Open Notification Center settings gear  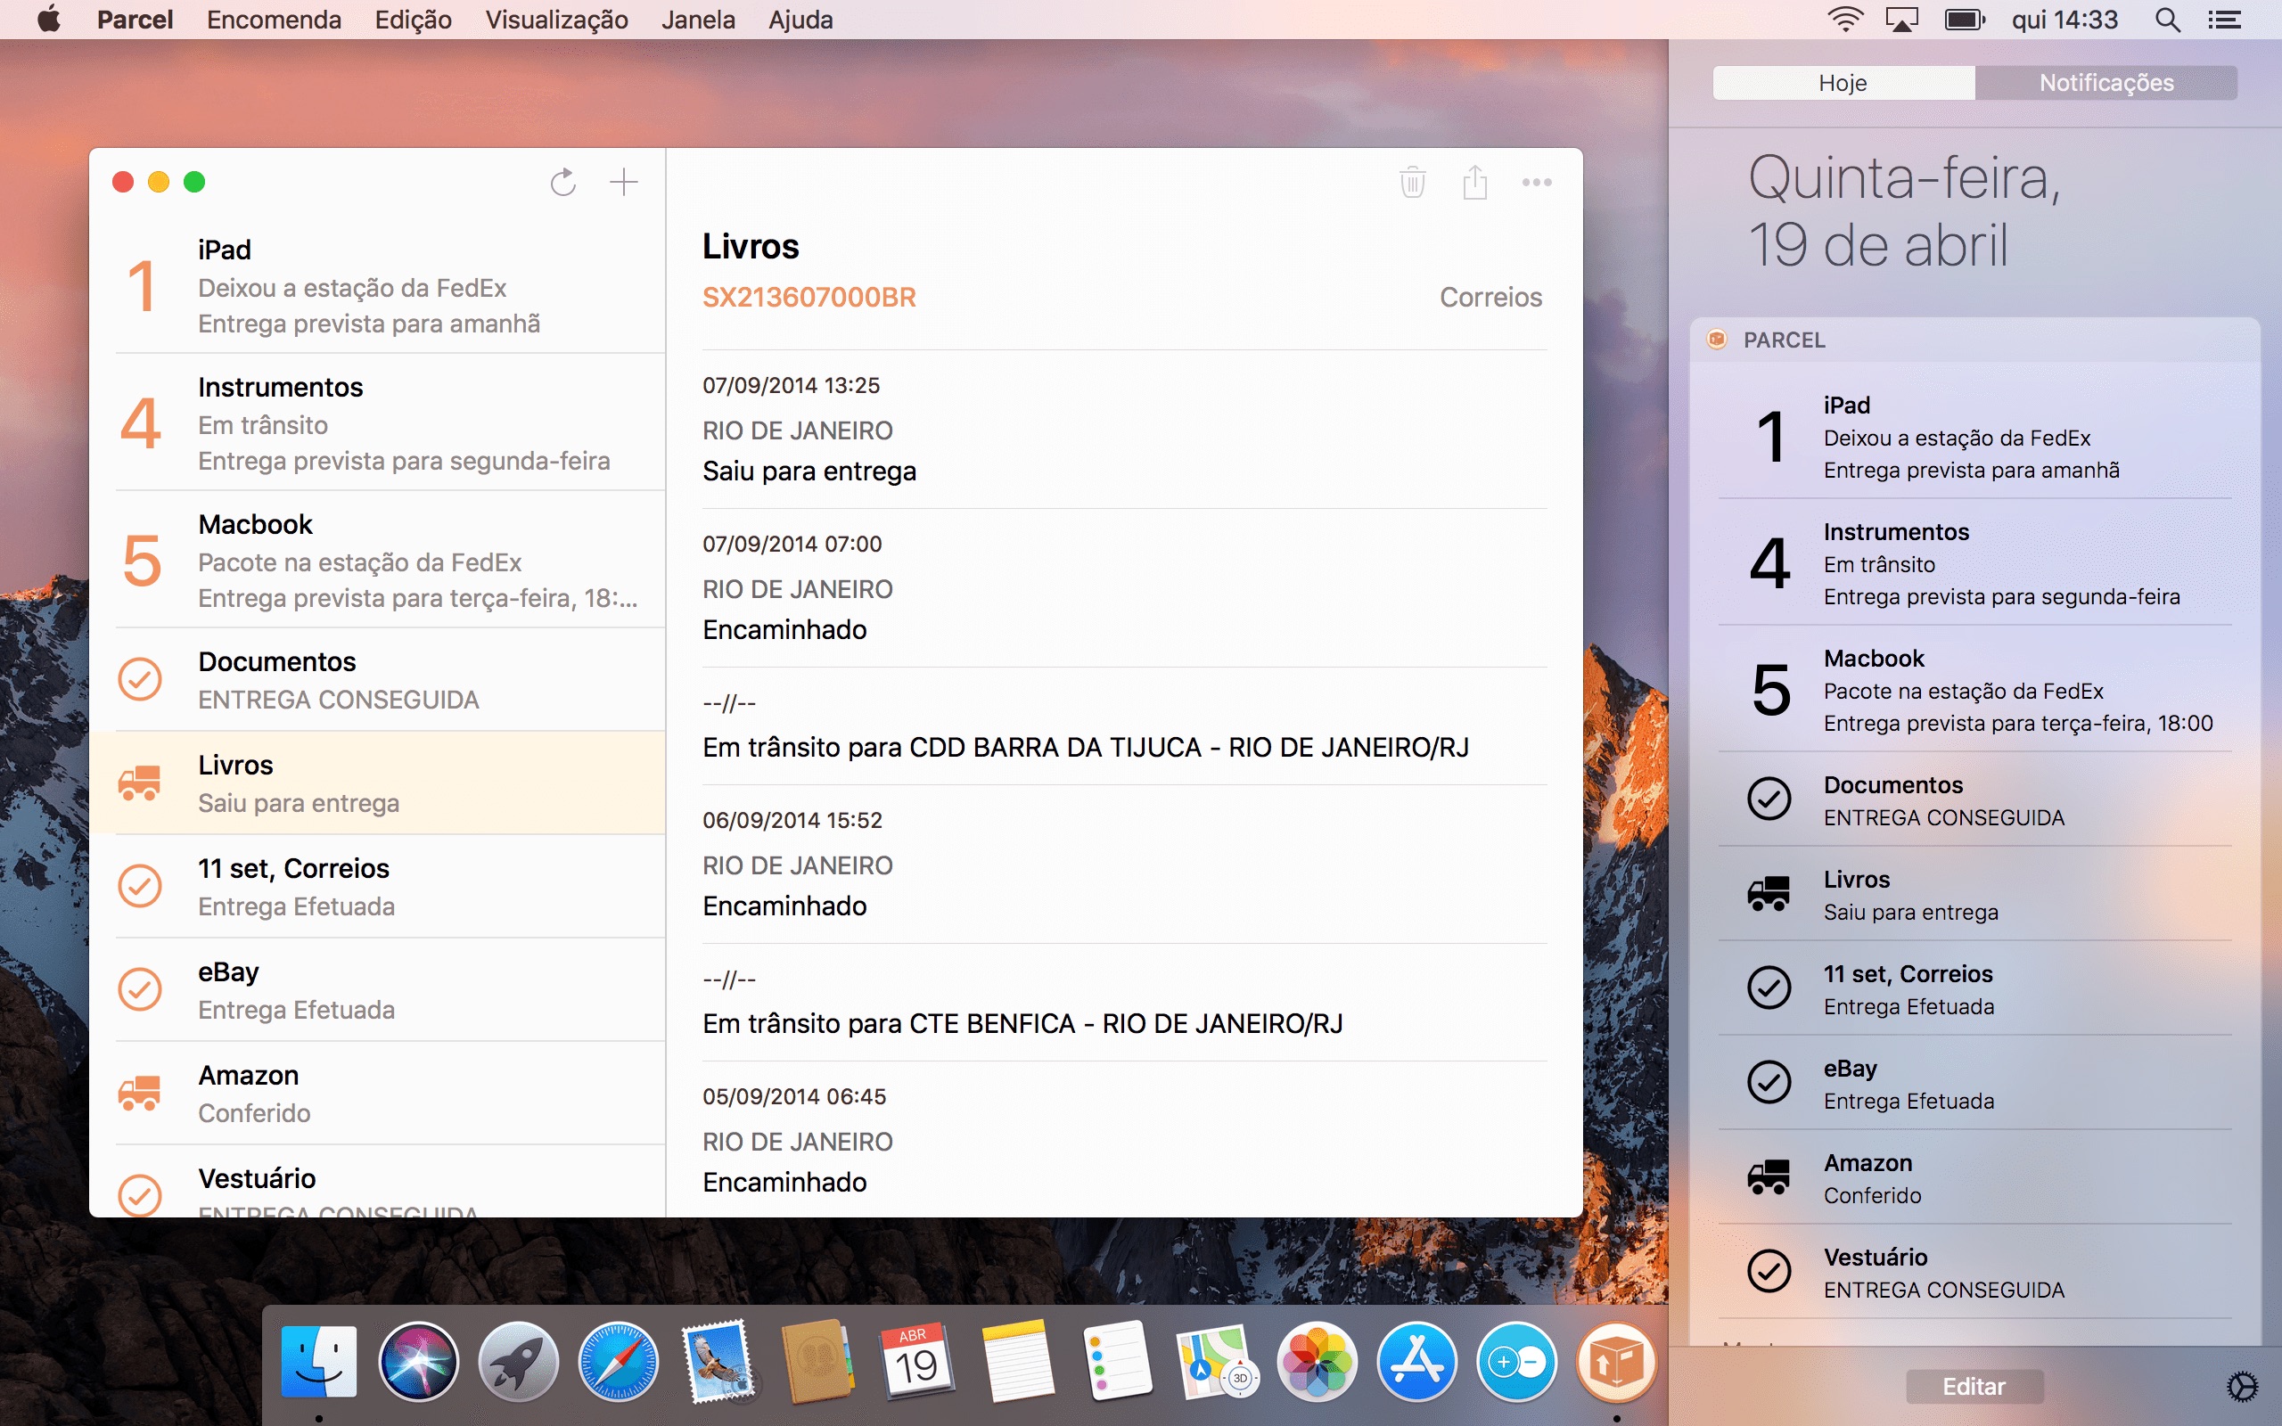pyautogui.click(x=2243, y=1387)
